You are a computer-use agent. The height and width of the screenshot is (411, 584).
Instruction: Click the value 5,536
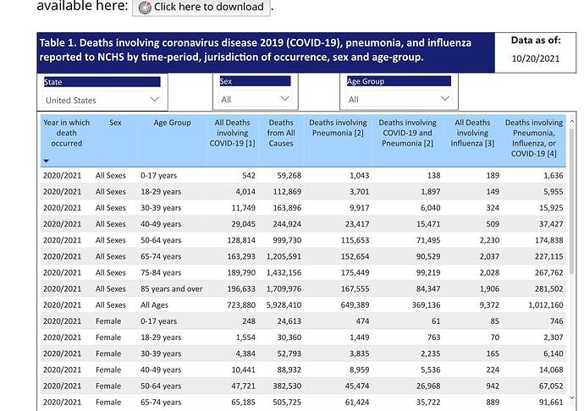431,370
